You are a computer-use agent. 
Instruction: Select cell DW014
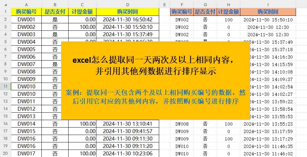[x=27, y=124]
